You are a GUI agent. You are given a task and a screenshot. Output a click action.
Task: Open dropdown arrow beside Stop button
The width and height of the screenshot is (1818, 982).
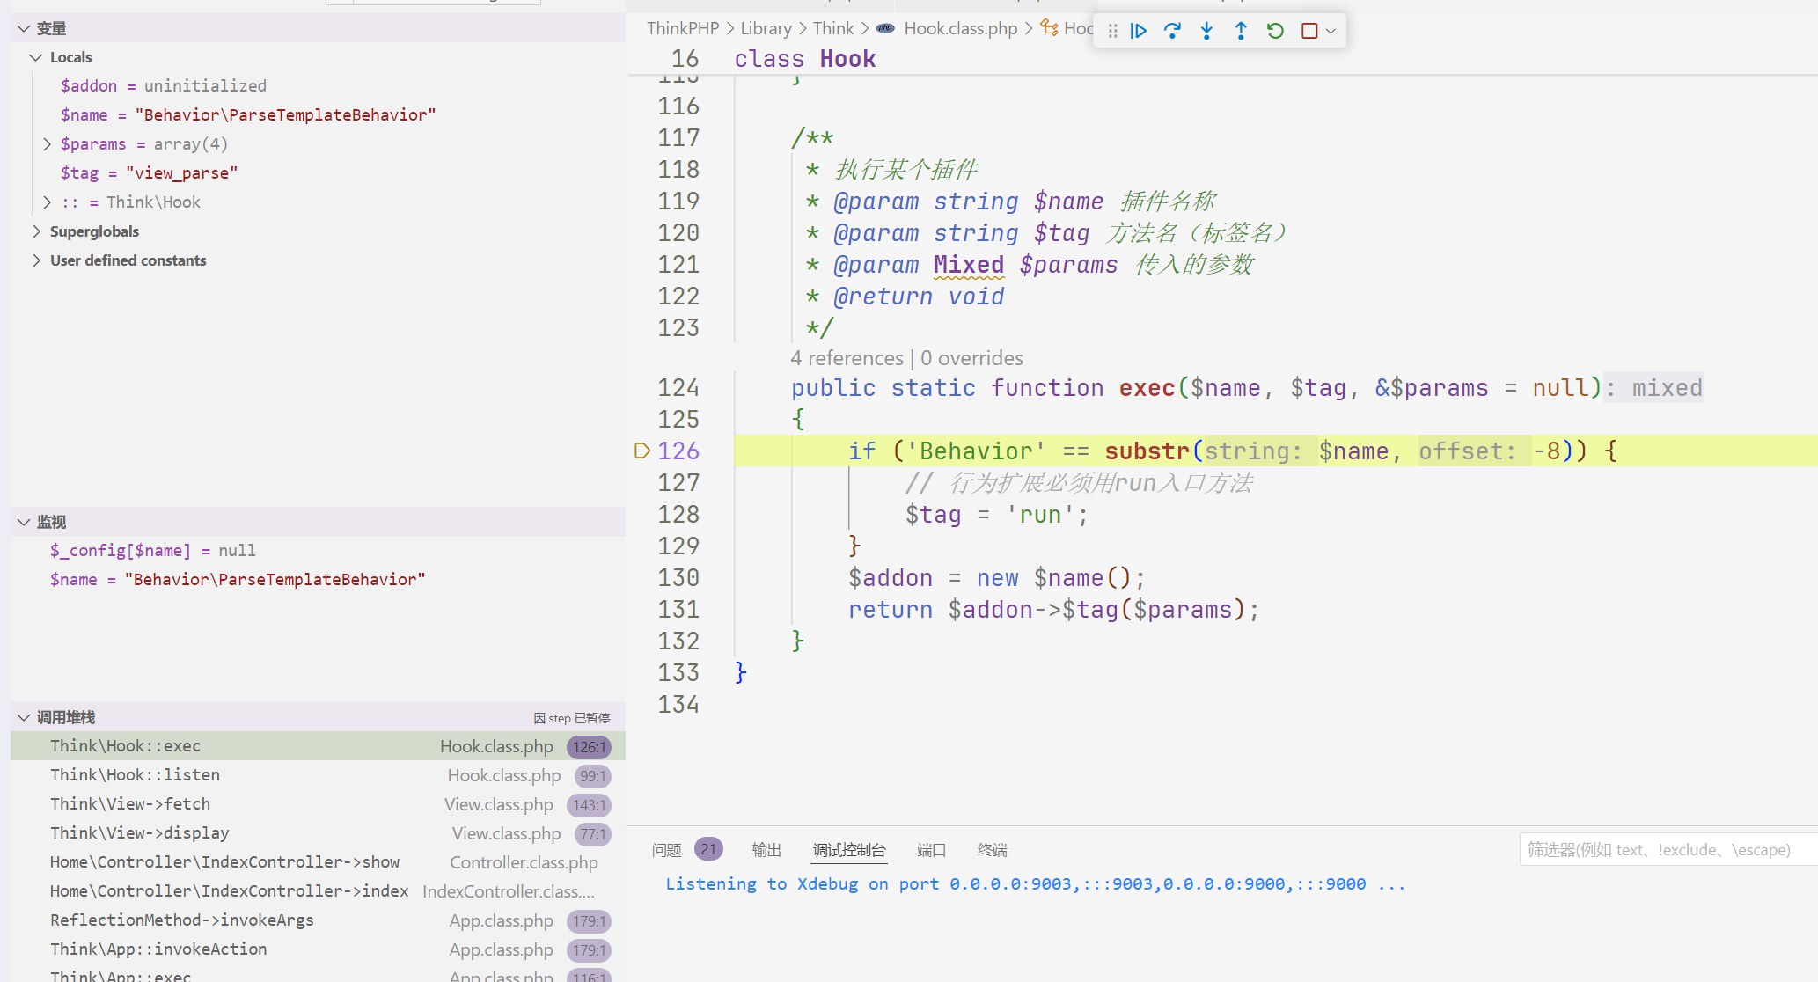click(x=1331, y=31)
